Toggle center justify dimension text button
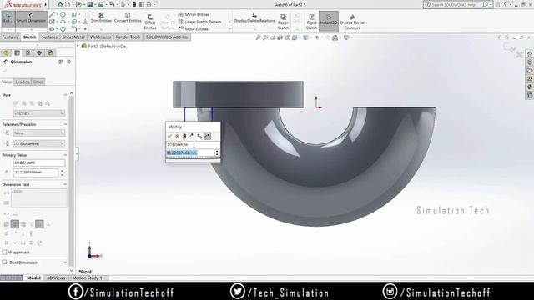Viewport: 534px width, 300px height. pos(15,224)
